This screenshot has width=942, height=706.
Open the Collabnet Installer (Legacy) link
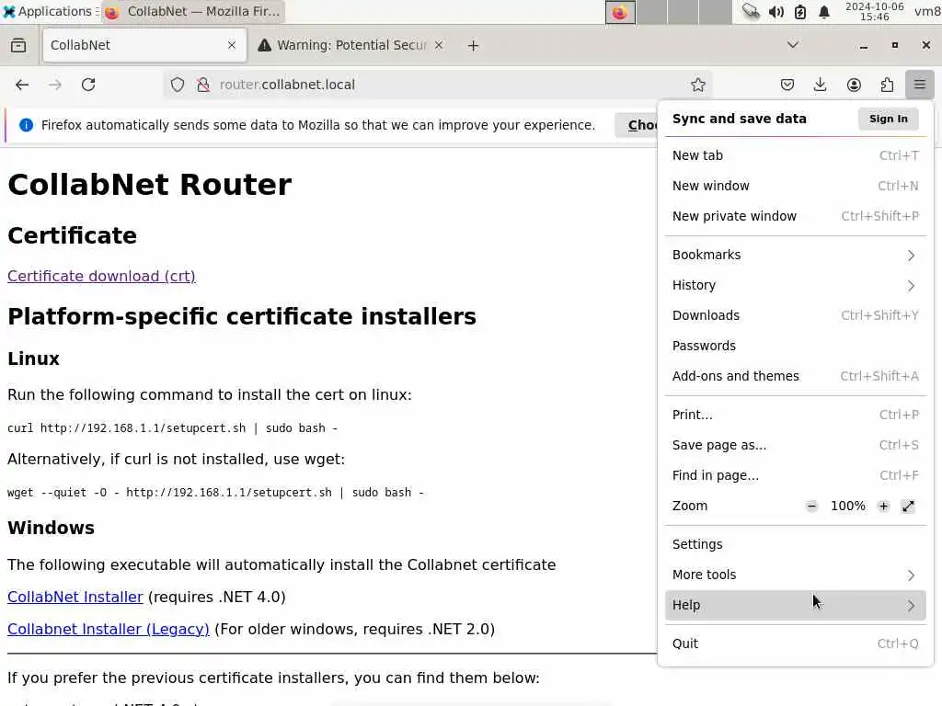(x=109, y=629)
